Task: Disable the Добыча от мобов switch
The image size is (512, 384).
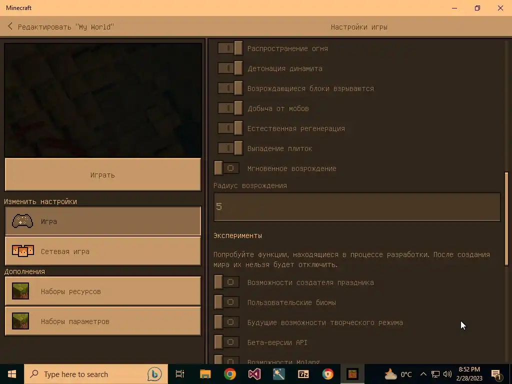Action: pos(230,108)
